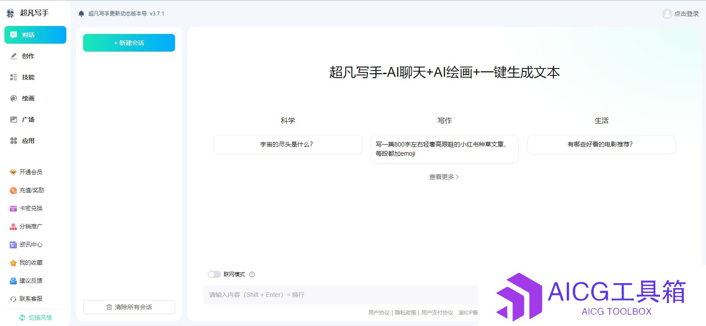This screenshot has width=706, height=326.
Task: Select the prompt 有哪些好看的电影推荐?
Action: tap(601, 144)
